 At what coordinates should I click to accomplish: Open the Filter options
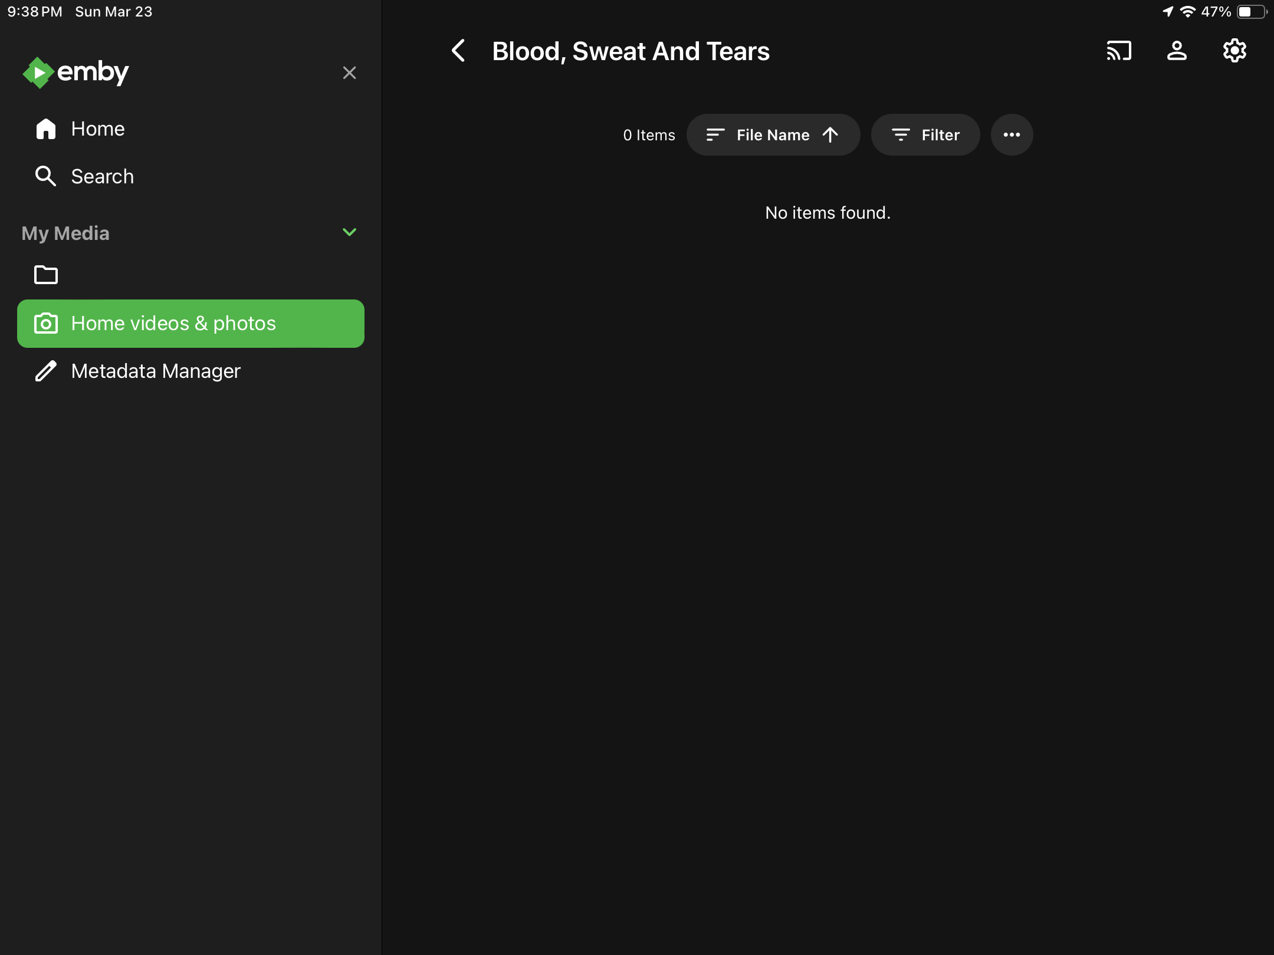(925, 135)
